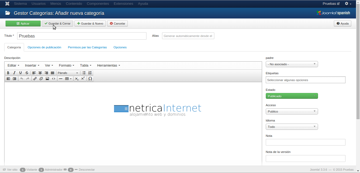Expand the editor's Herramientas menu
The width and height of the screenshot is (360, 173).
point(108,66)
